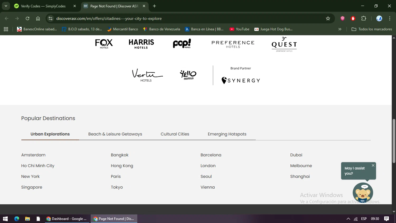Close the Verify Codes SimplyCodes tab
396x223 pixels.
point(75,6)
